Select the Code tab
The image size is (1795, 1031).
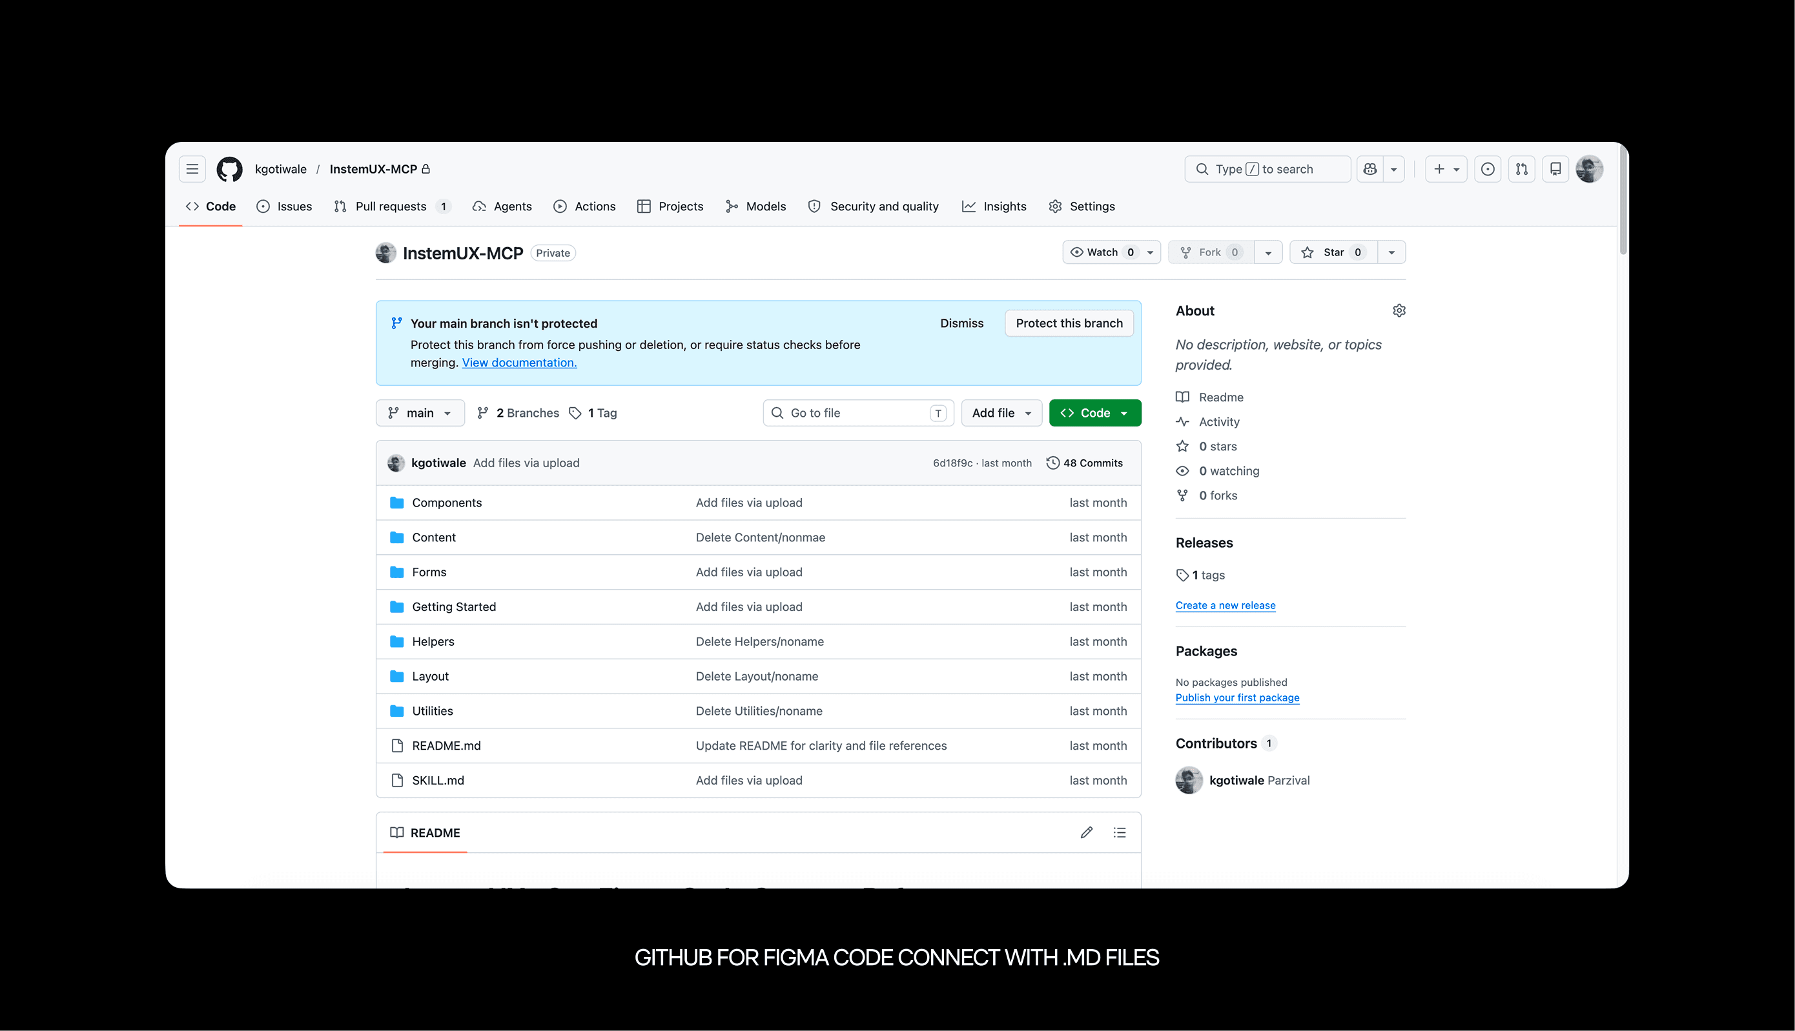pos(210,206)
